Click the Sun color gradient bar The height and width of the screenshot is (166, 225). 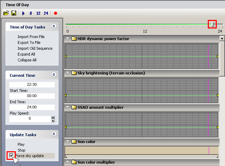[142, 151]
